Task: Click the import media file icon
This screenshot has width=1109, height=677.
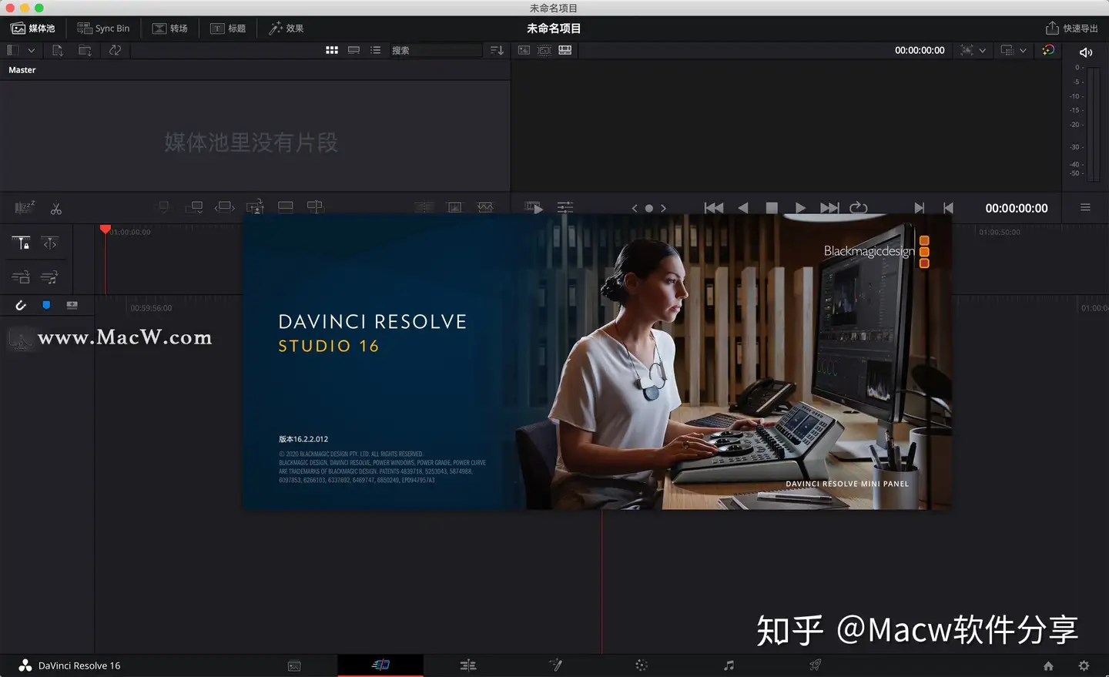Action: (58, 50)
